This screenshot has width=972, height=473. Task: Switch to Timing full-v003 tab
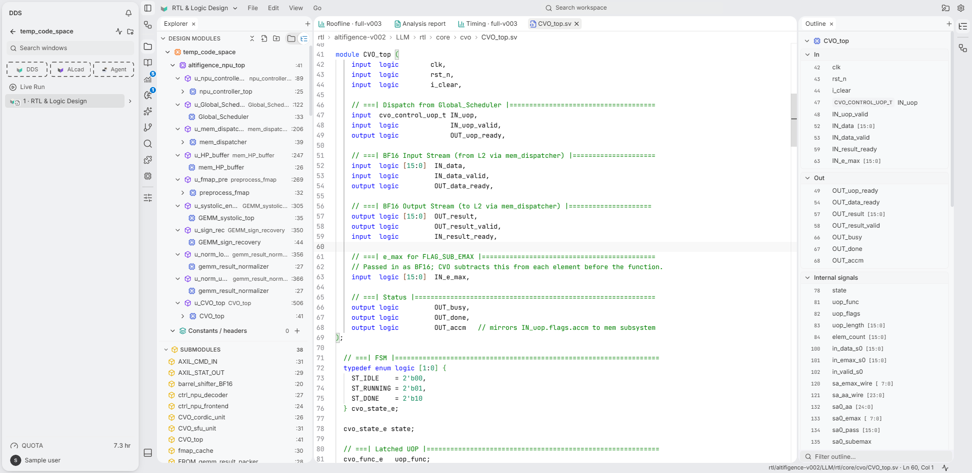488,24
